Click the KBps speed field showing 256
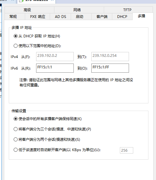 point(127,150)
